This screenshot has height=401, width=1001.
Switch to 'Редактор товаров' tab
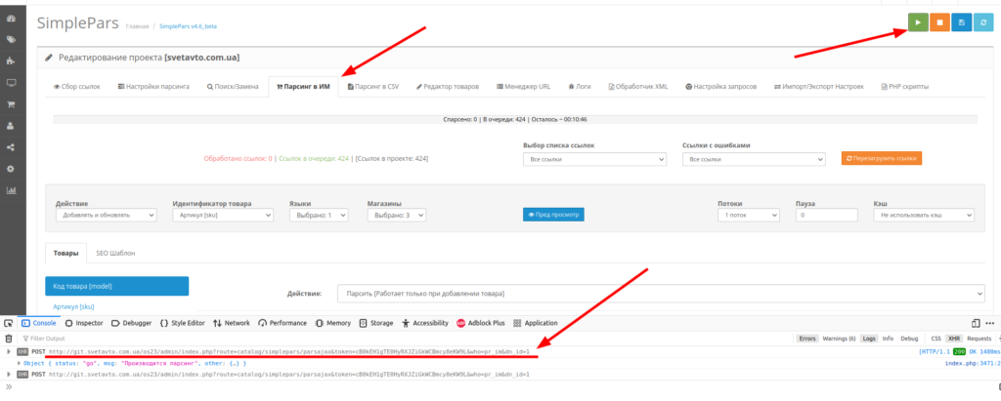[448, 87]
